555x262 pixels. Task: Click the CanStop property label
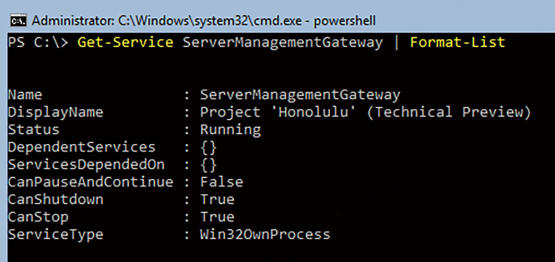[x=38, y=217]
